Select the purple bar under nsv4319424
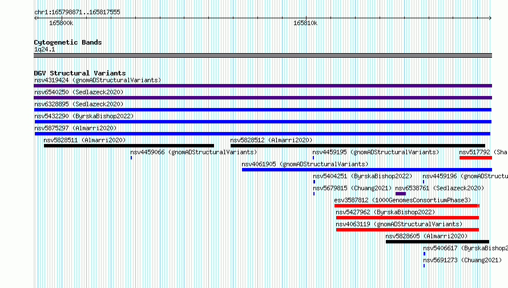The image size is (508, 288). [263, 86]
